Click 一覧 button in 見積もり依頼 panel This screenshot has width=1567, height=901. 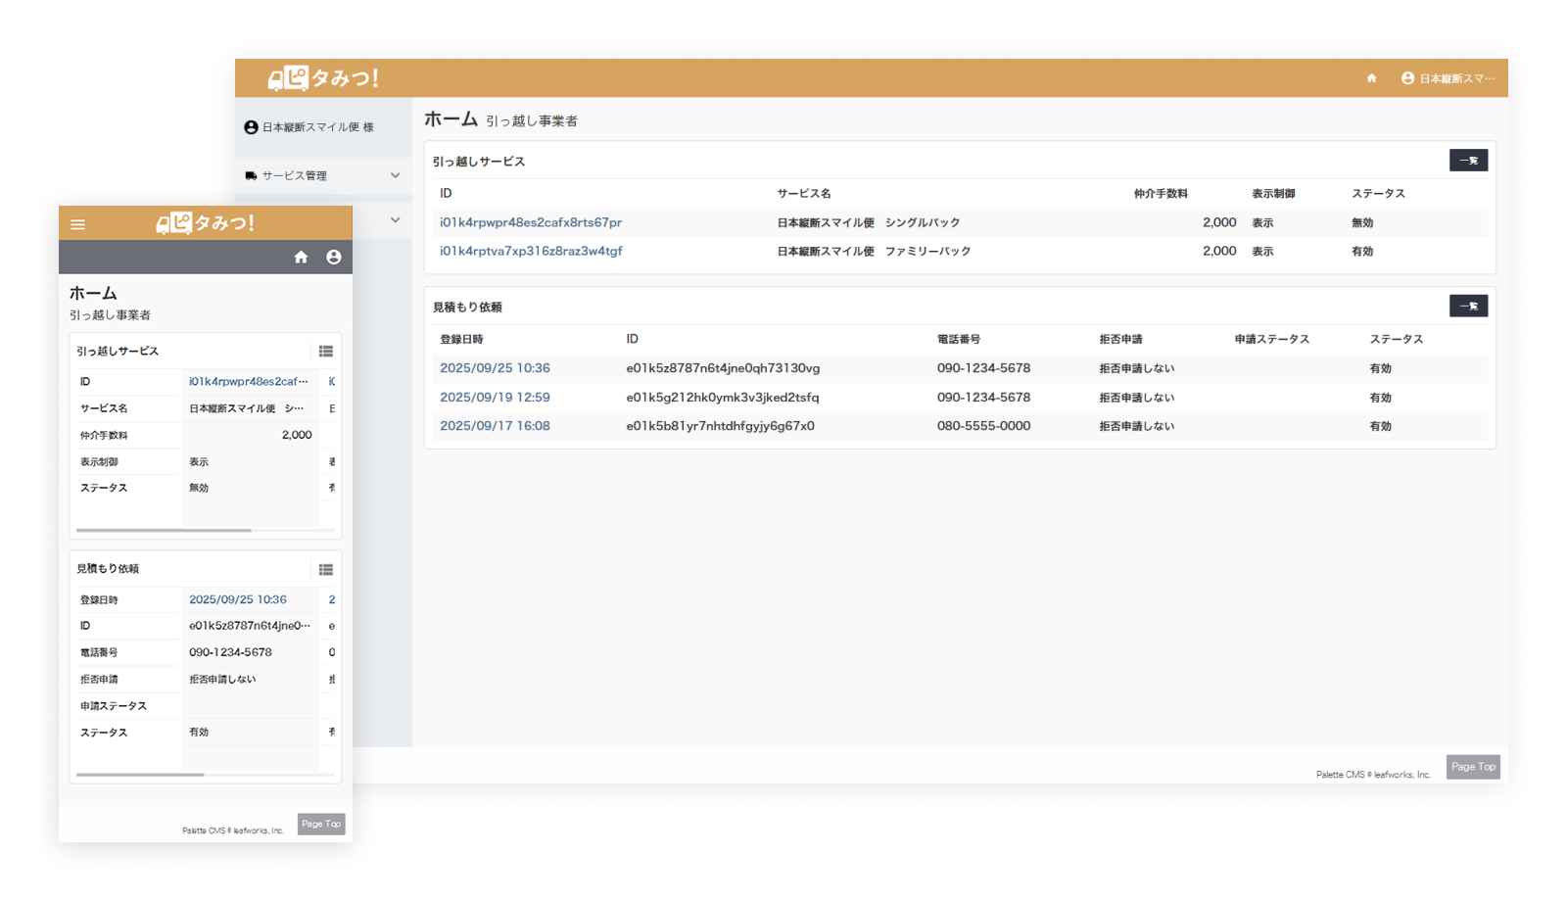pyautogui.click(x=1467, y=307)
